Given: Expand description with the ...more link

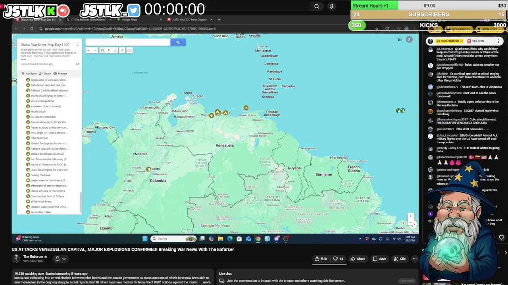Looking at the screenshot, I should pos(206,282).
